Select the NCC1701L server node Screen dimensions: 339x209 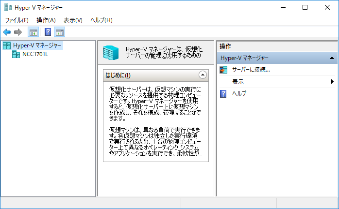point(35,54)
